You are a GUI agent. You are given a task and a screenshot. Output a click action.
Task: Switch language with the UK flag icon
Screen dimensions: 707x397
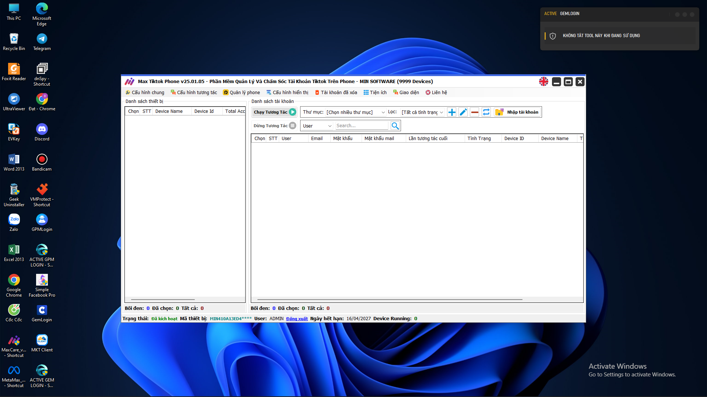544,82
